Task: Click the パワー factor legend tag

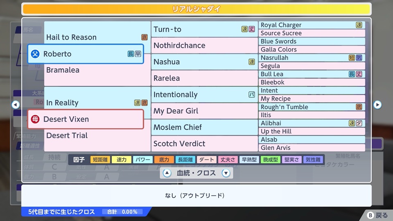Action: 143,160
